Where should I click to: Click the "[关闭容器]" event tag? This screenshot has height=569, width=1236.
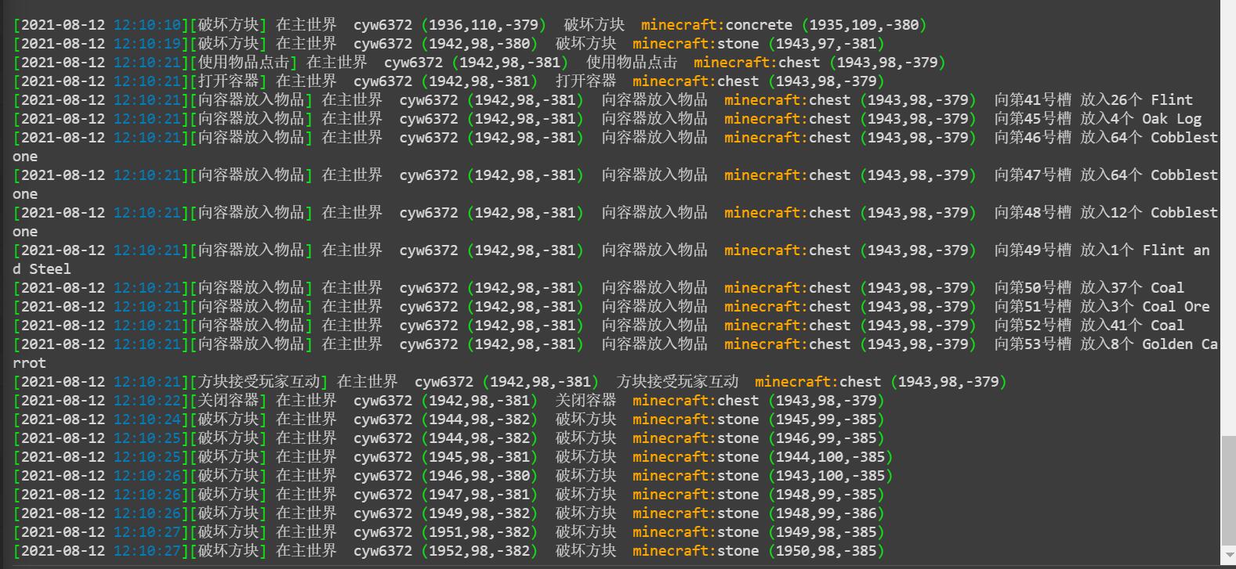click(228, 401)
